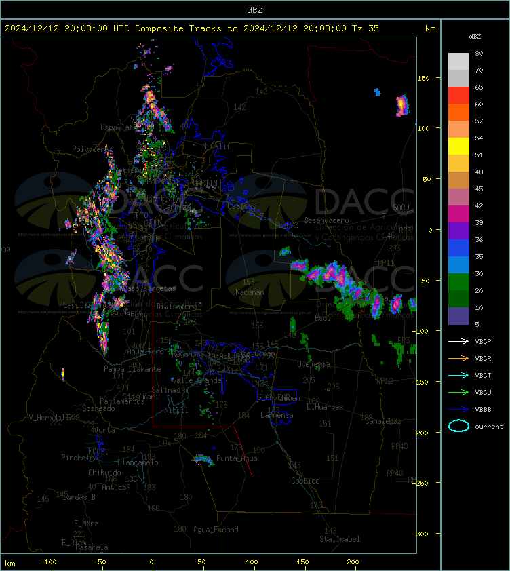Pick the bright green swatch between 30 and 20 dBZ
Viewport: 510px width, 571px height.
(458, 282)
